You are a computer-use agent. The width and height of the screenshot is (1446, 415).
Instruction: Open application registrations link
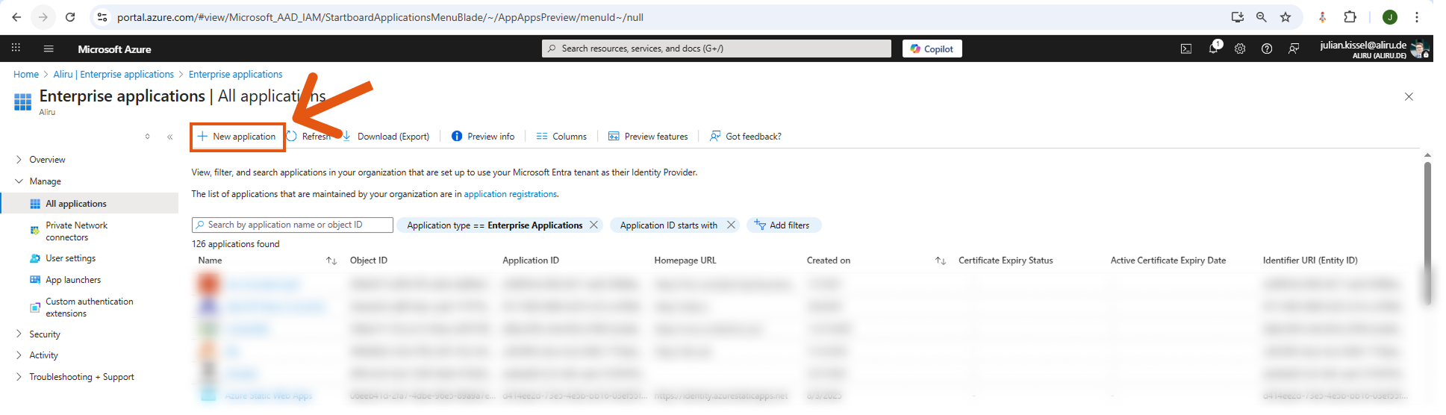click(x=510, y=194)
